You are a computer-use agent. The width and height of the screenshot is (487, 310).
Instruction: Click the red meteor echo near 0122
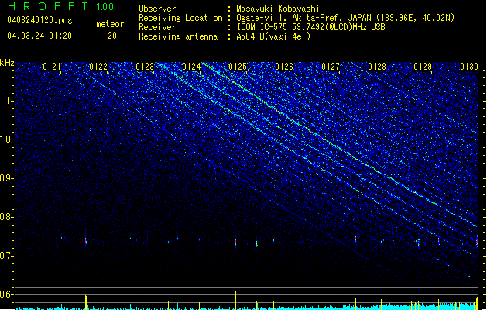[x=86, y=241]
